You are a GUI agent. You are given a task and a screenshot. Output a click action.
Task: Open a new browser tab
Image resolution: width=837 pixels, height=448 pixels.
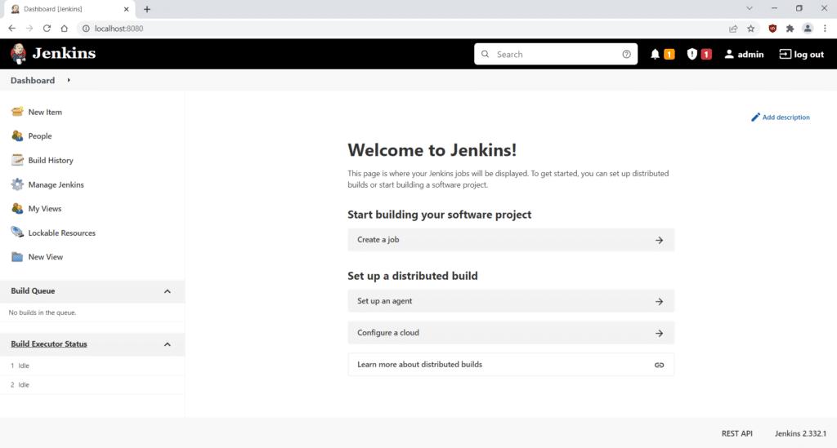(x=147, y=9)
